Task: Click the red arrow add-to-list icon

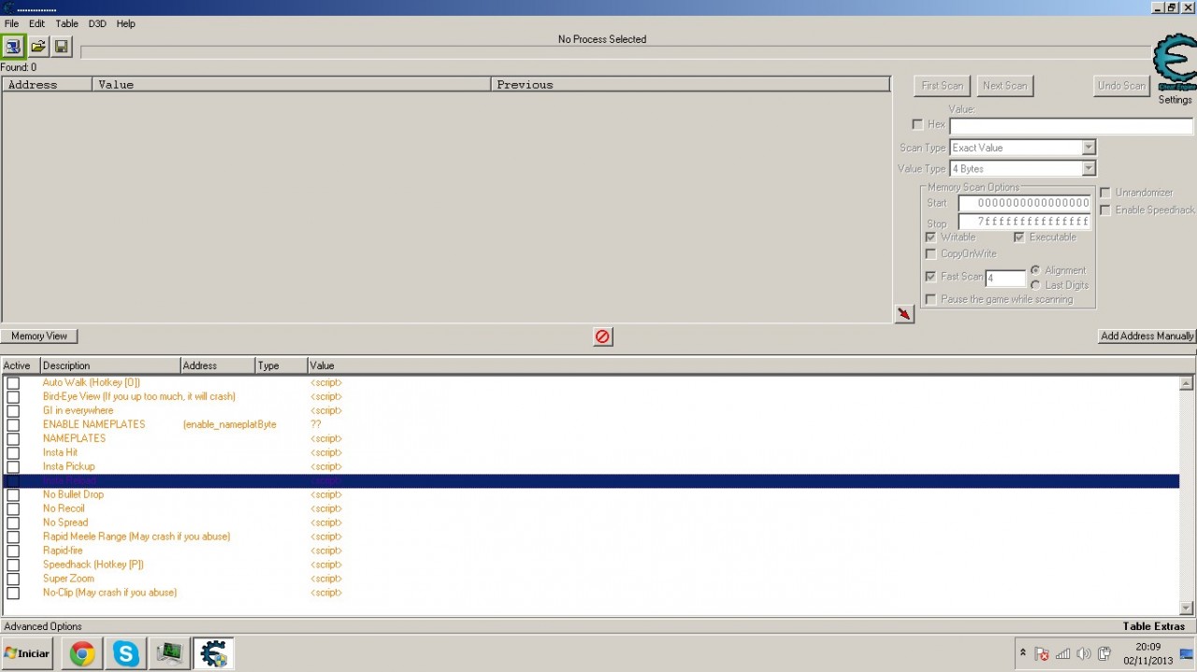Action: coord(903,314)
